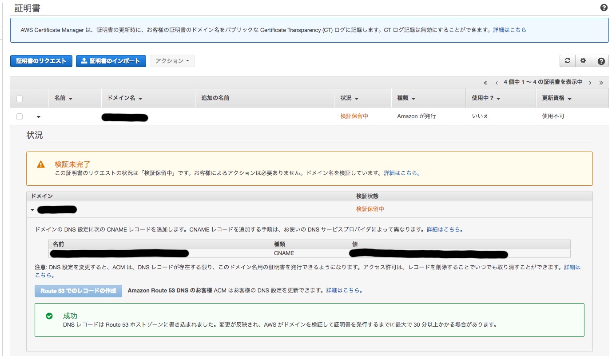Viewport: 616px width, 356px height.
Task: Jump to the first page with the double-left arrow
Action: (485, 82)
